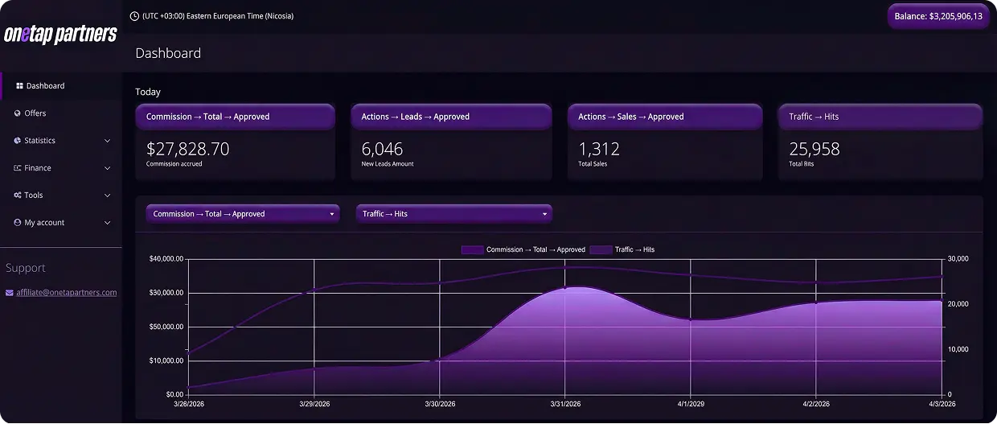Click the 3/31/2026 date axis label
Image resolution: width=997 pixels, height=424 pixels.
(565, 404)
